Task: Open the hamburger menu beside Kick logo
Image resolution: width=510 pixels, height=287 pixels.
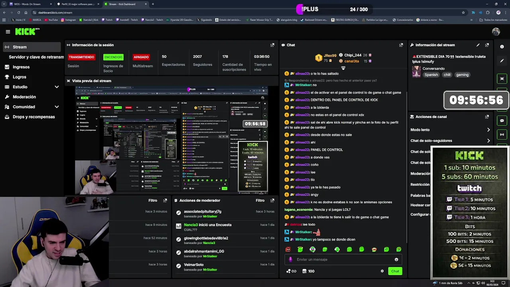Action: click(8, 32)
